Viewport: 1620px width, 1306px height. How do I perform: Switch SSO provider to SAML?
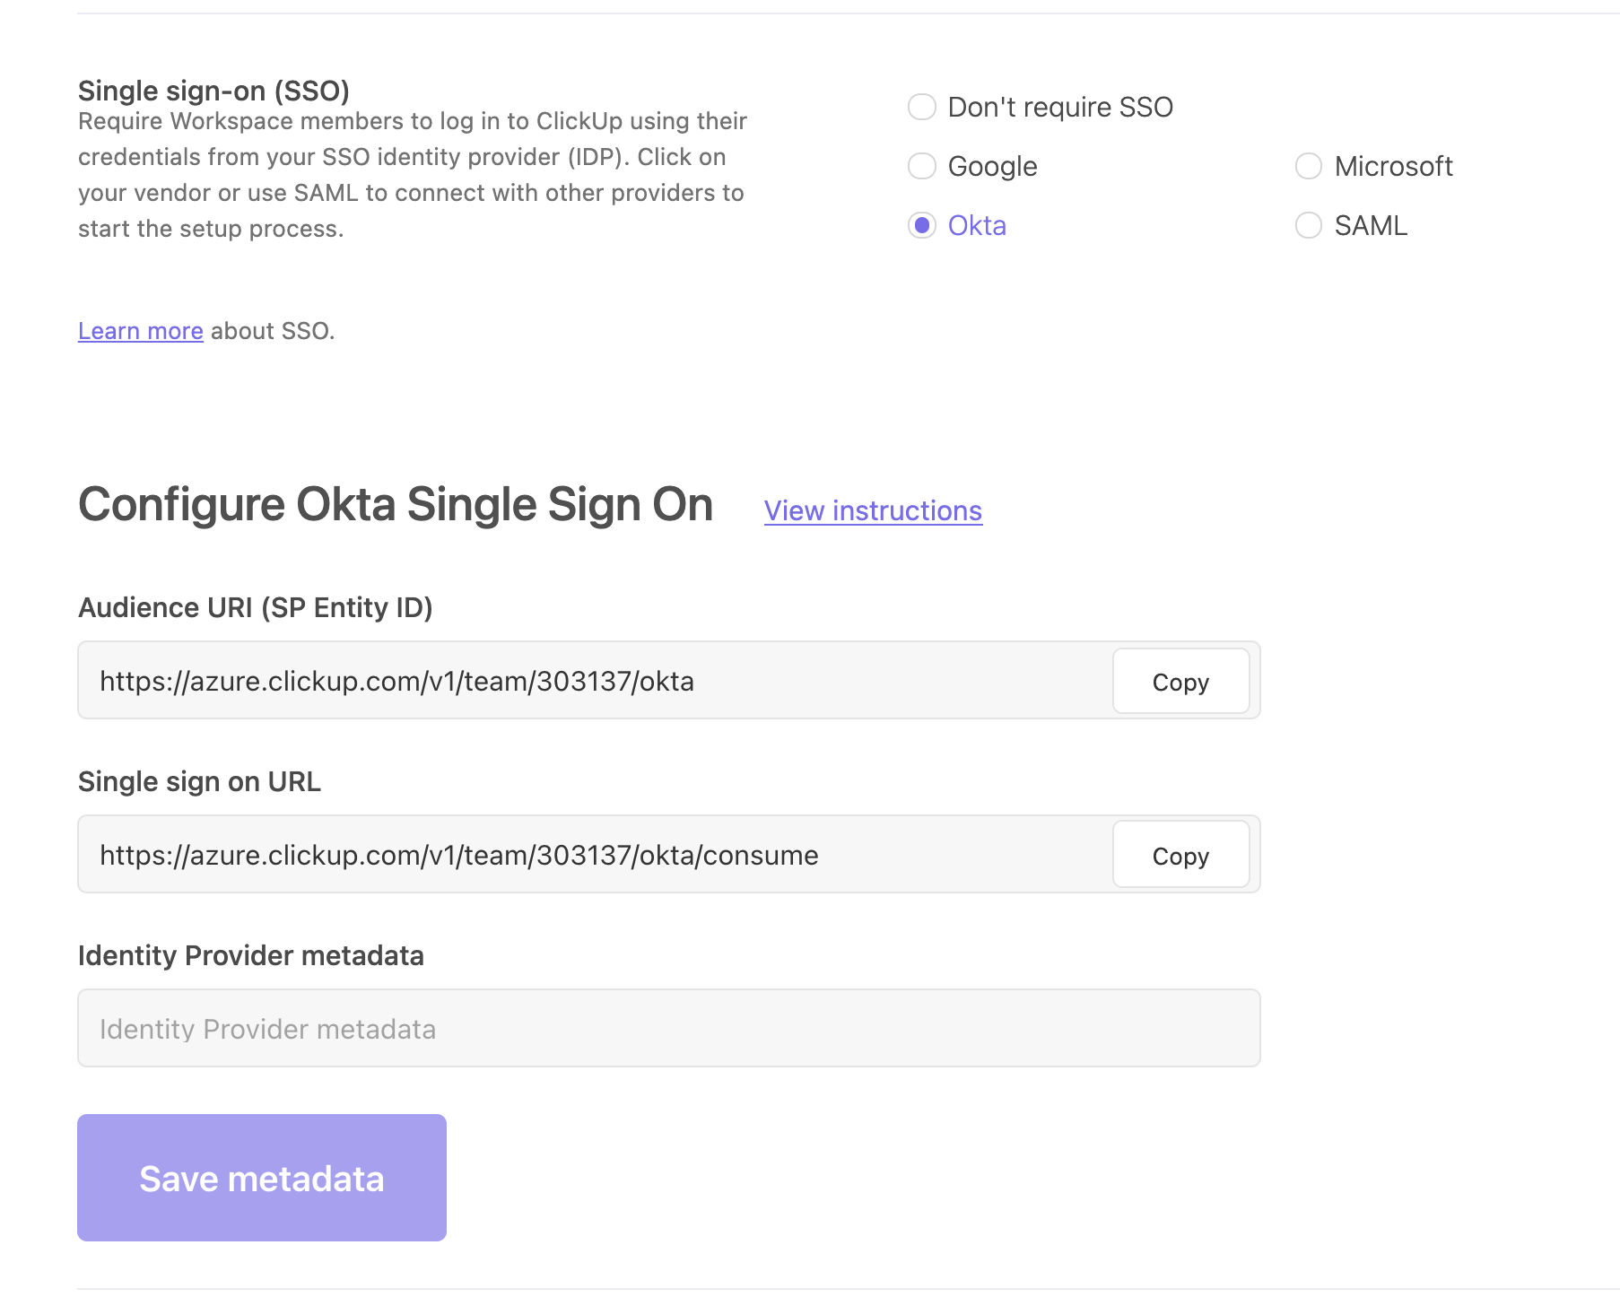point(1309,225)
